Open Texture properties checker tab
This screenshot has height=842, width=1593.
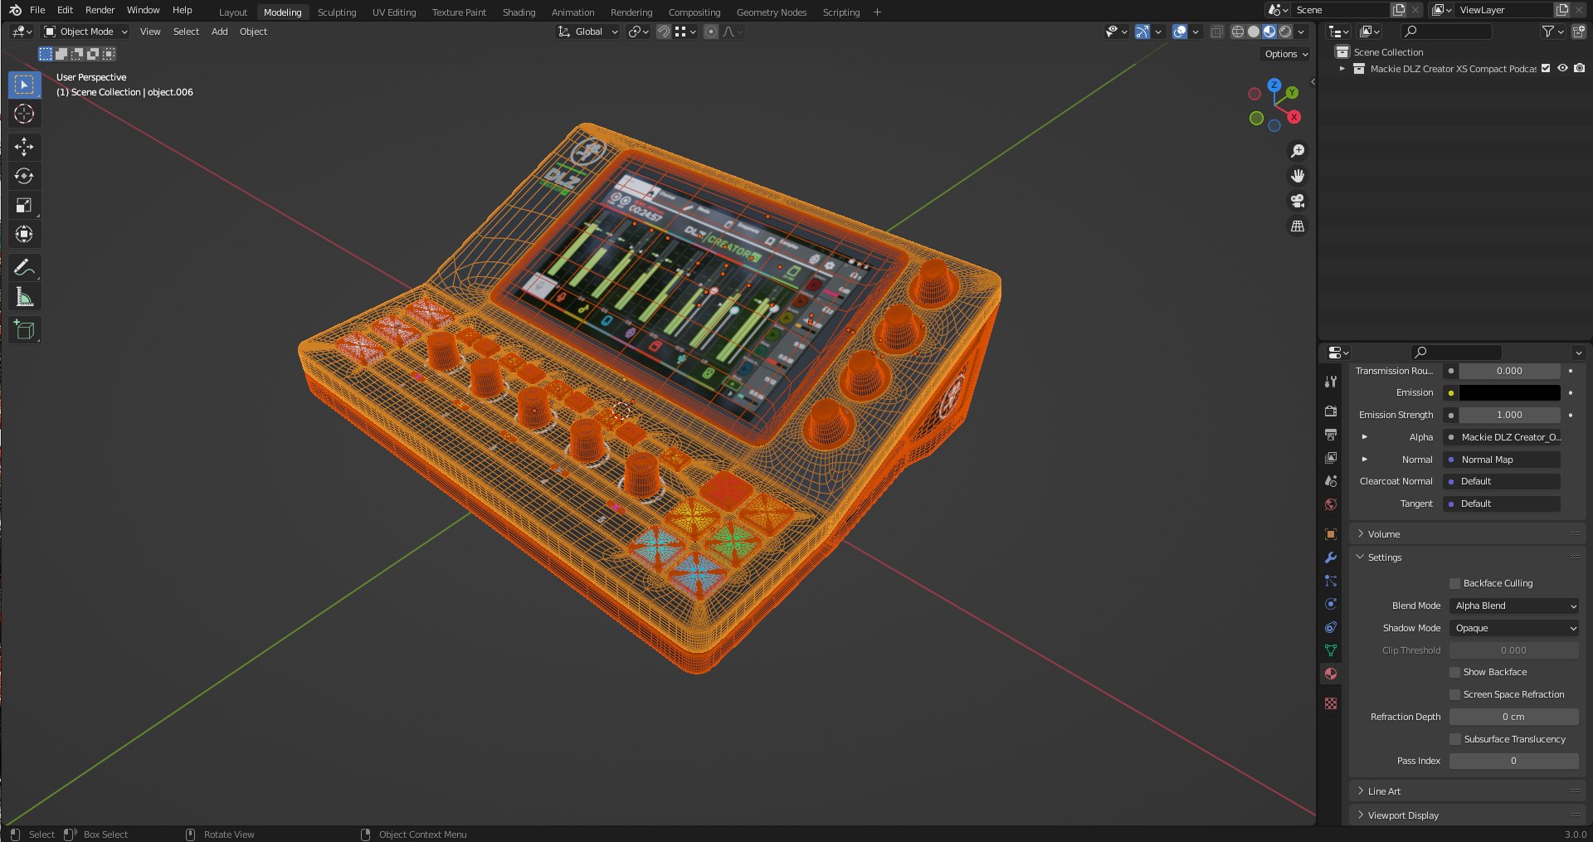[1331, 703]
